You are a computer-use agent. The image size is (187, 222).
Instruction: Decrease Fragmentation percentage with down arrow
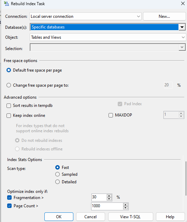[109, 199]
